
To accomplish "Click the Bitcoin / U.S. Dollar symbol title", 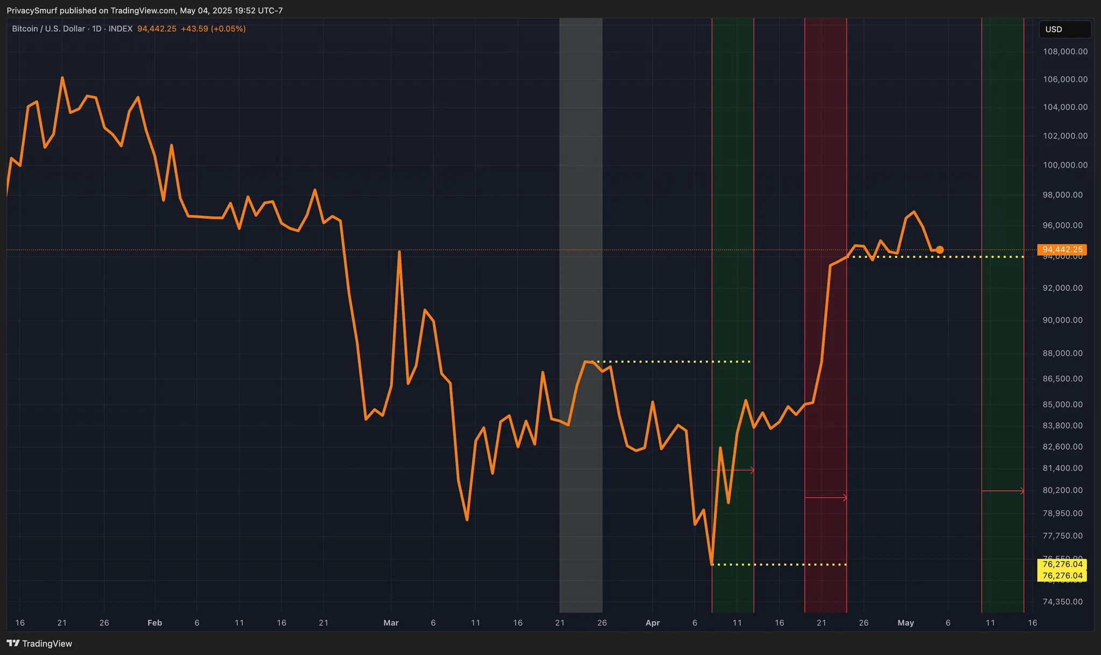I will (48, 28).
